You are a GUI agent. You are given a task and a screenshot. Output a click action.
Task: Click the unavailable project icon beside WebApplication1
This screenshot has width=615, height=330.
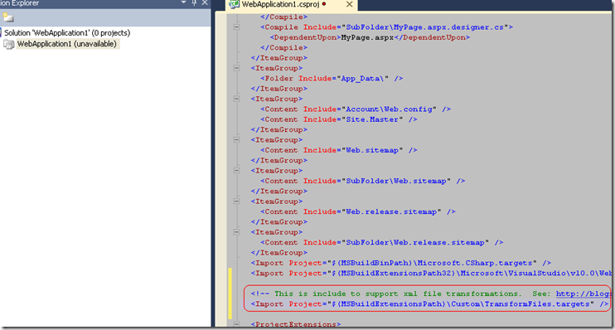point(8,44)
